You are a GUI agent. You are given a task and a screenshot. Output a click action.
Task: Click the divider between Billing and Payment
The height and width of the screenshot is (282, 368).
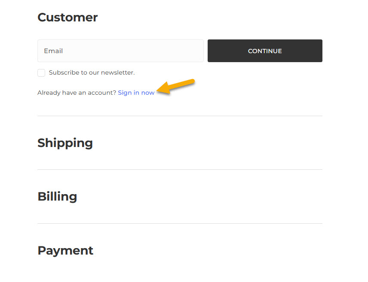180,223
